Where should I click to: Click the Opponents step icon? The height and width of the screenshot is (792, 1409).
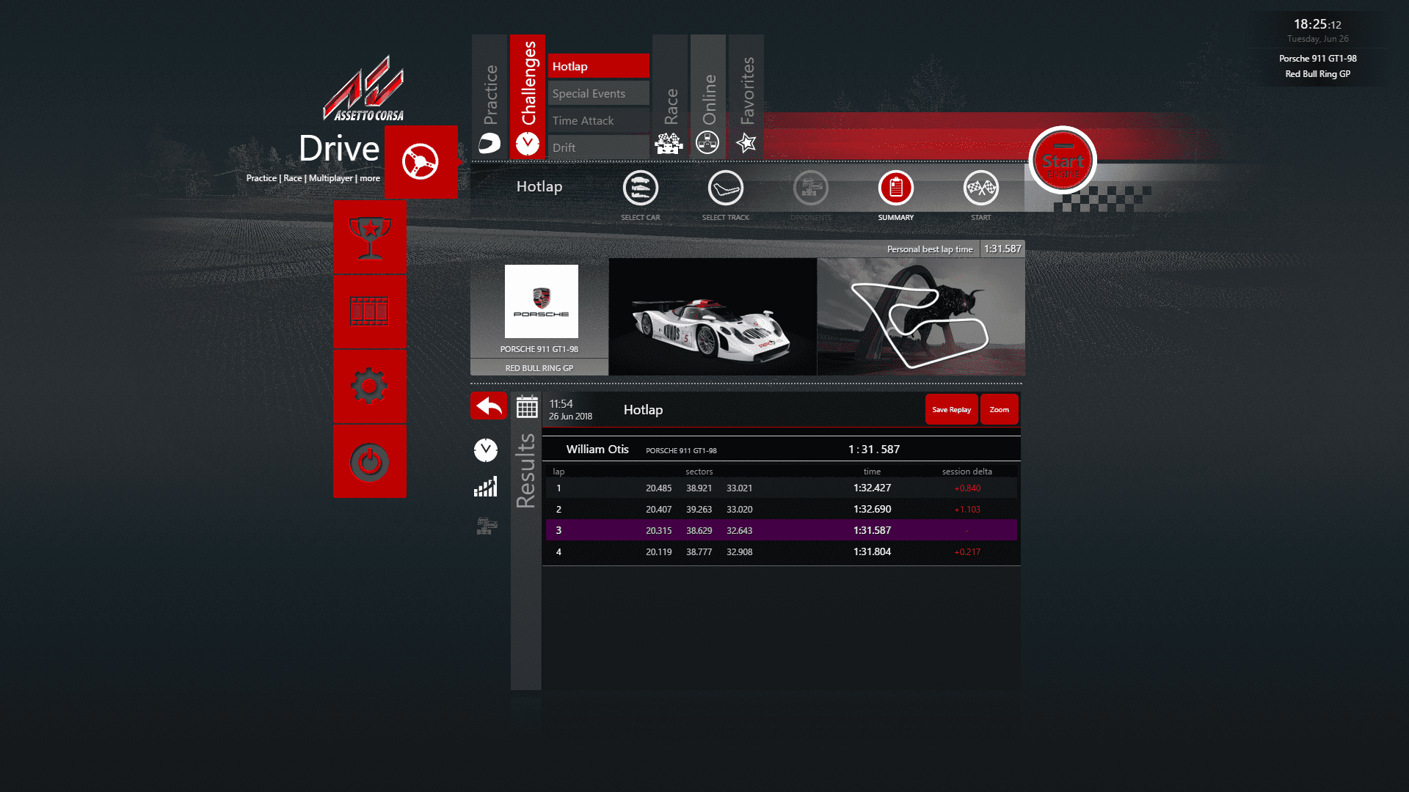(x=811, y=188)
